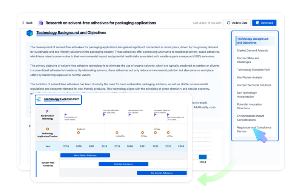The height and width of the screenshot is (196, 302).
Task: Click the UVFlex orange marker
Action: point(168,132)
